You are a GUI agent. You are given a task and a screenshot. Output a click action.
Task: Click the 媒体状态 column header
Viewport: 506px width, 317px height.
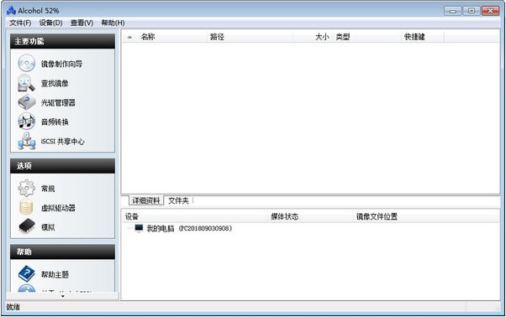pyautogui.click(x=310, y=216)
